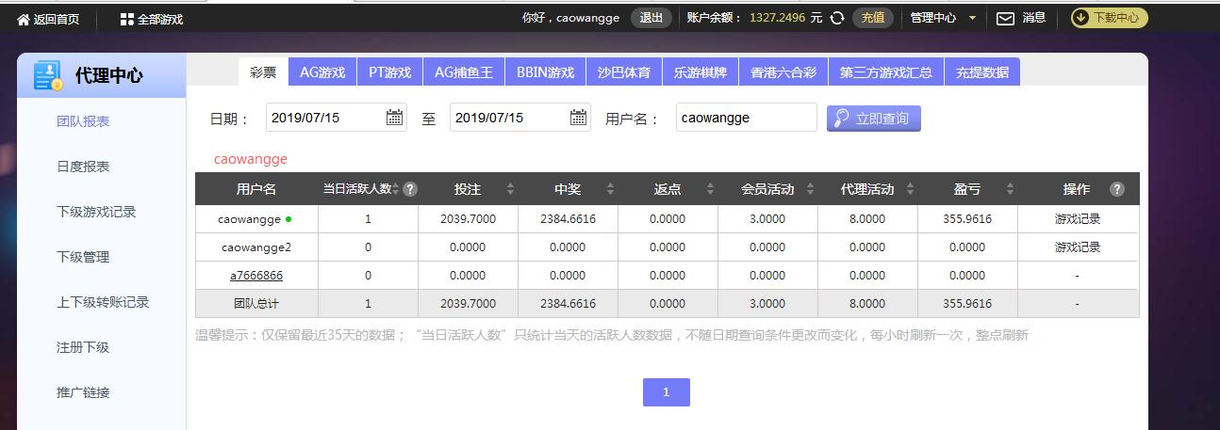Screen dimensions: 1220x430
Task: Click the caowangge2 username cell
Action: click(256, 247)
